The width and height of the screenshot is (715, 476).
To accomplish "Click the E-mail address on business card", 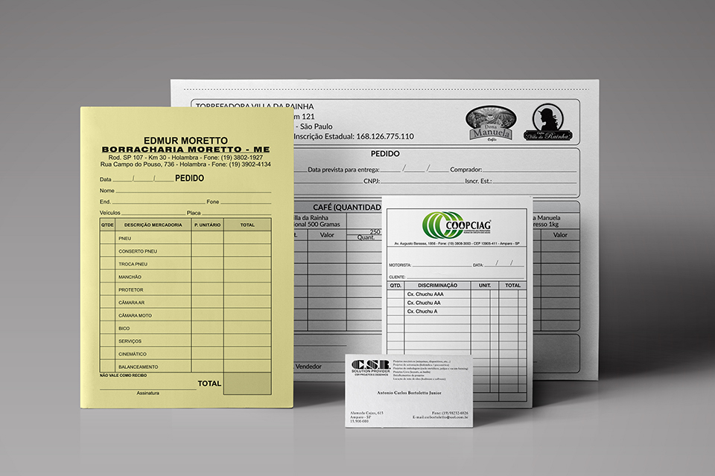I will tap(440, 417).
